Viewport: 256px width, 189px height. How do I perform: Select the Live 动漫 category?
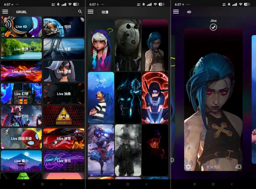pos(64,71)
